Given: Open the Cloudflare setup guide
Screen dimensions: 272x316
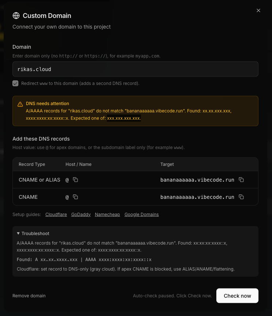Looking at the screenshot, I should 56,214.
